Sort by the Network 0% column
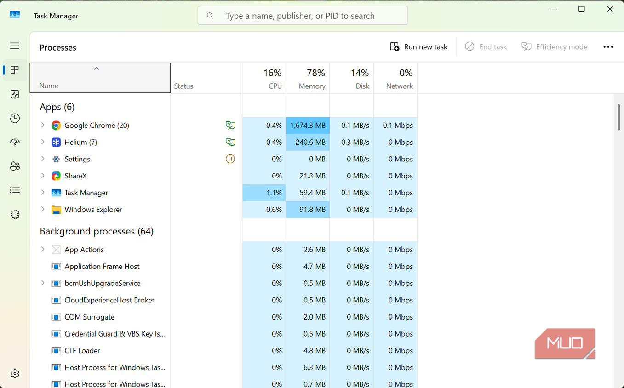The width and height of the screenshot is (624, 388). pyautogui.click(x=395, y=78)
